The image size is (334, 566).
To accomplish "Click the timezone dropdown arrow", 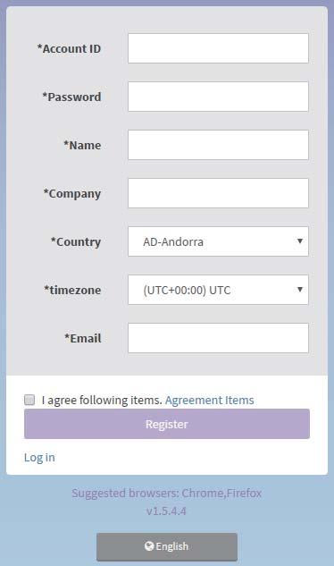I will tap(300, 290).
